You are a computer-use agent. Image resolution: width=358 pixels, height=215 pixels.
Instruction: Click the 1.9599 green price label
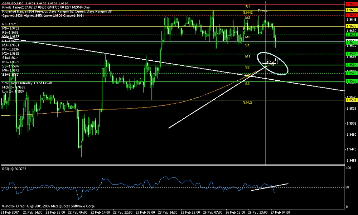point(351,54)
